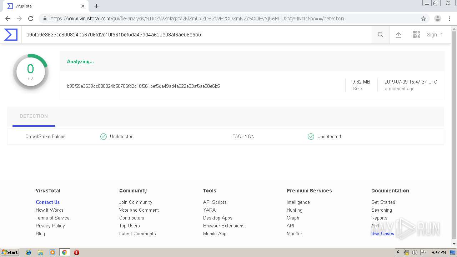Click the Chrome taskbar icon
The height and width of the screenshot is (257, 457).
coord(64,252)
